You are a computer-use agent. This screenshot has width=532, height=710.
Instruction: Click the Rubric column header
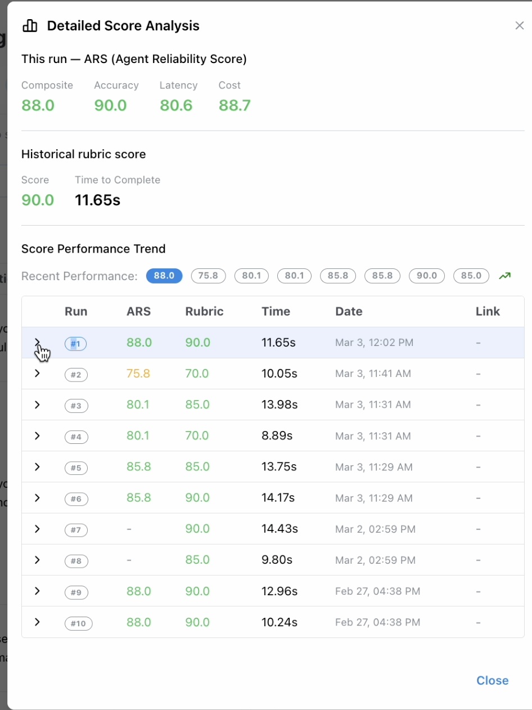[x=204, y=312]
